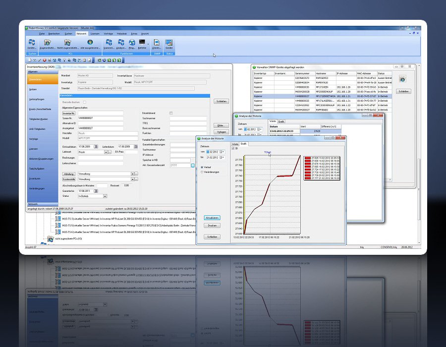
Task: Open Alle ausgelesene PCs ribbon icon
Action: point(90,44)
